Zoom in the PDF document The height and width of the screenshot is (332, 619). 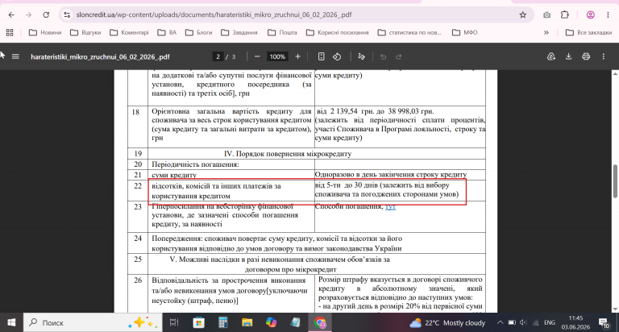pos(297,56)
